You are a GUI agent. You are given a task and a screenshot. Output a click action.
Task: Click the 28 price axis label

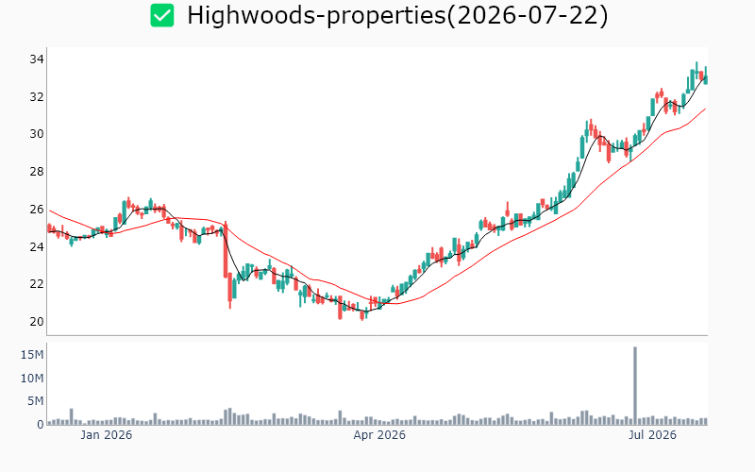coord(37,172)
